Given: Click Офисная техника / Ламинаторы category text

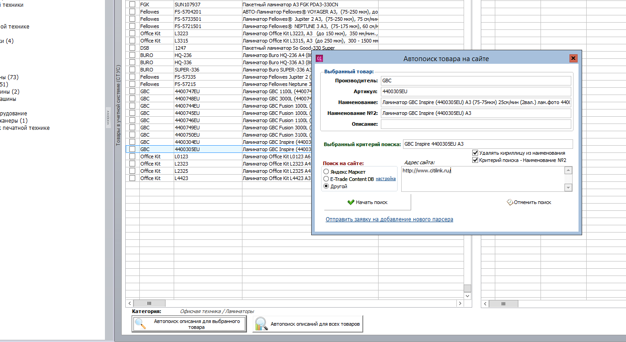Looking at the screenshot, I should coord(217,311).
